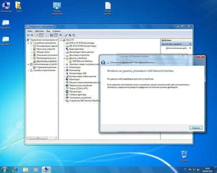Click the Клавиатуры device icon
The height and width of the screenshot is (173, 217).
pos(67,67)
